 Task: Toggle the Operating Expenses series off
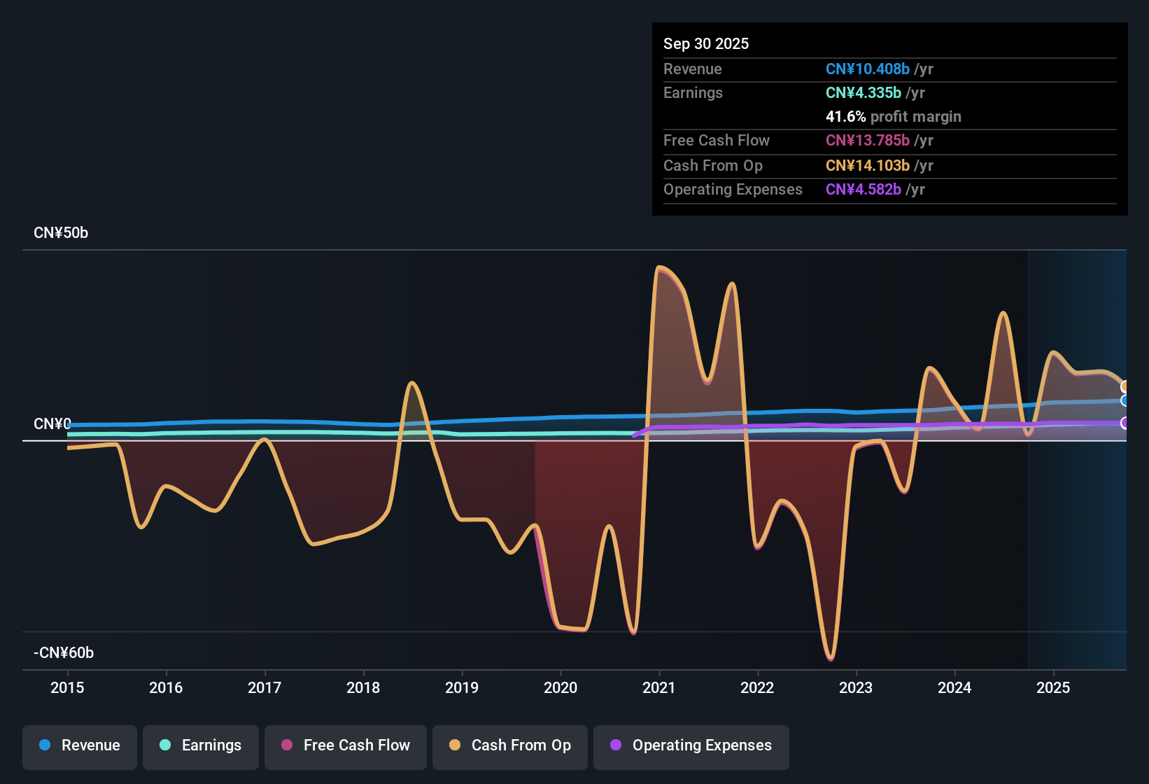(691, 745)
